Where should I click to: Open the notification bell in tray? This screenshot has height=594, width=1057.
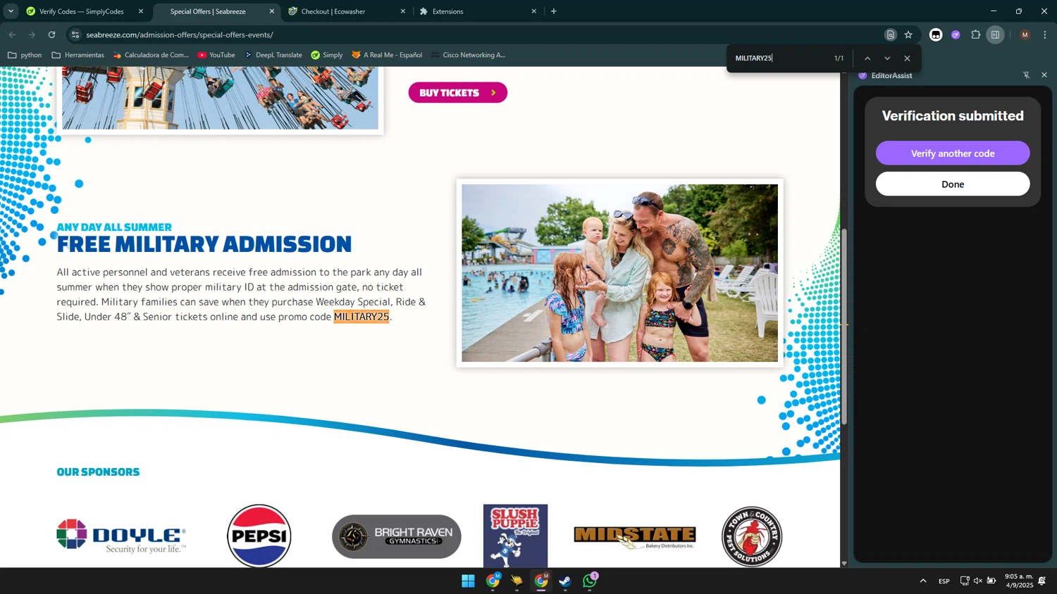pyautogui.click(x=1042, y=581)
